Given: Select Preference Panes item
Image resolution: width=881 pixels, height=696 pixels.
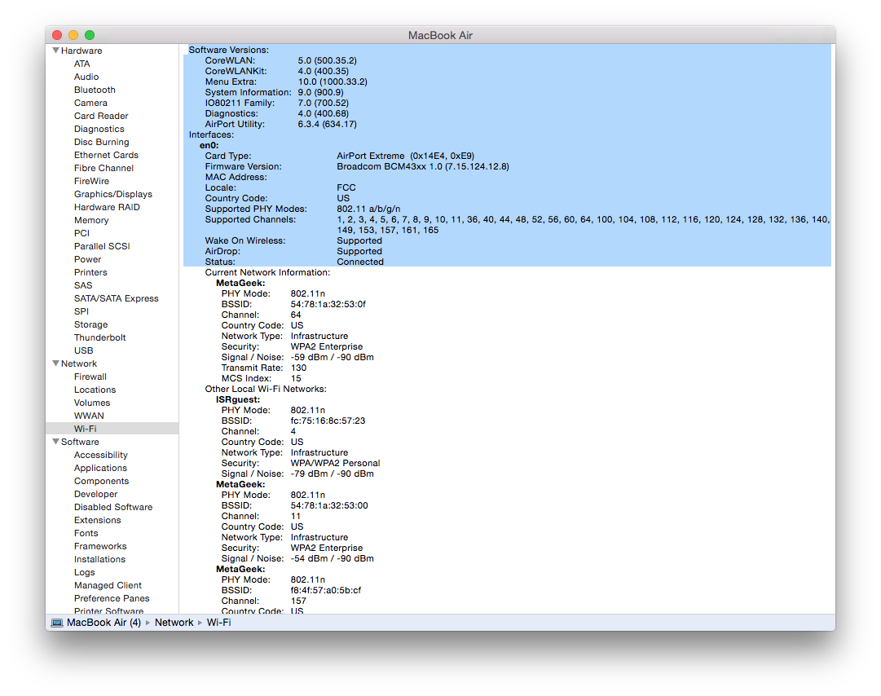Looking at the screenshot, I should point(112,598).
